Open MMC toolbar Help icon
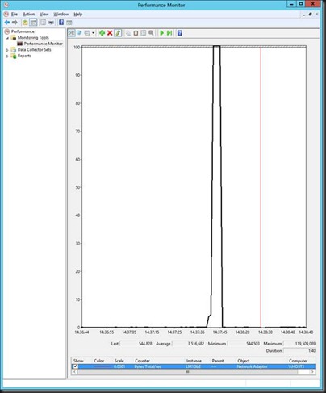This screenshot has height=393, width=326. click(61, 23)
